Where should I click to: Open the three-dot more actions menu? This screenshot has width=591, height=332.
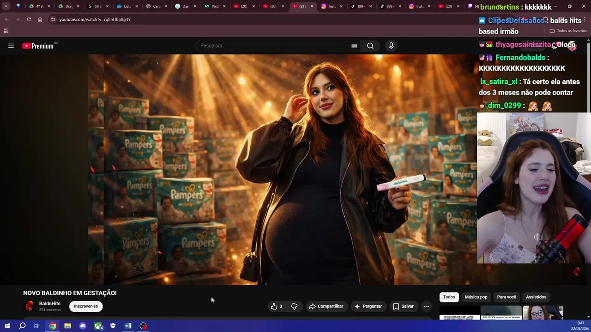point(427,306)
